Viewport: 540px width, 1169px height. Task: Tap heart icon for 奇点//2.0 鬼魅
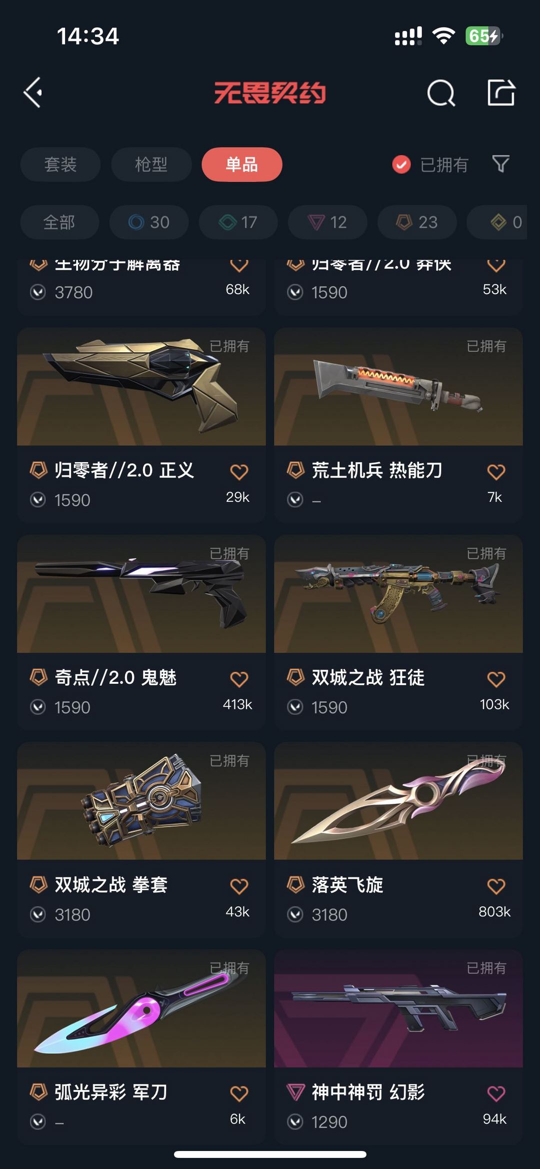pyautogui.click(x=239, y=679)
